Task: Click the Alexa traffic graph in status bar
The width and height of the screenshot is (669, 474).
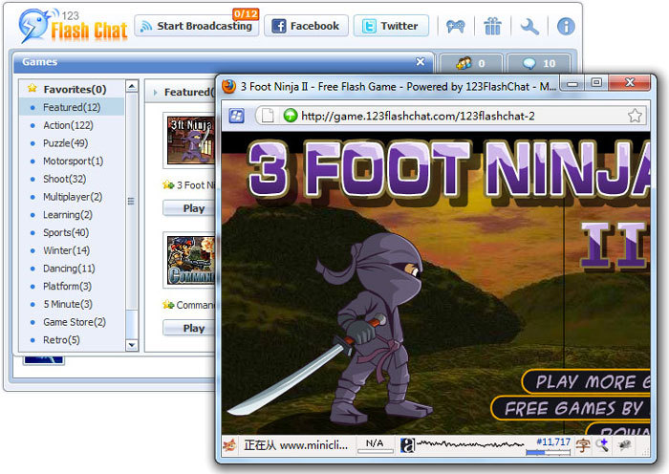Action: click(470, 444)
